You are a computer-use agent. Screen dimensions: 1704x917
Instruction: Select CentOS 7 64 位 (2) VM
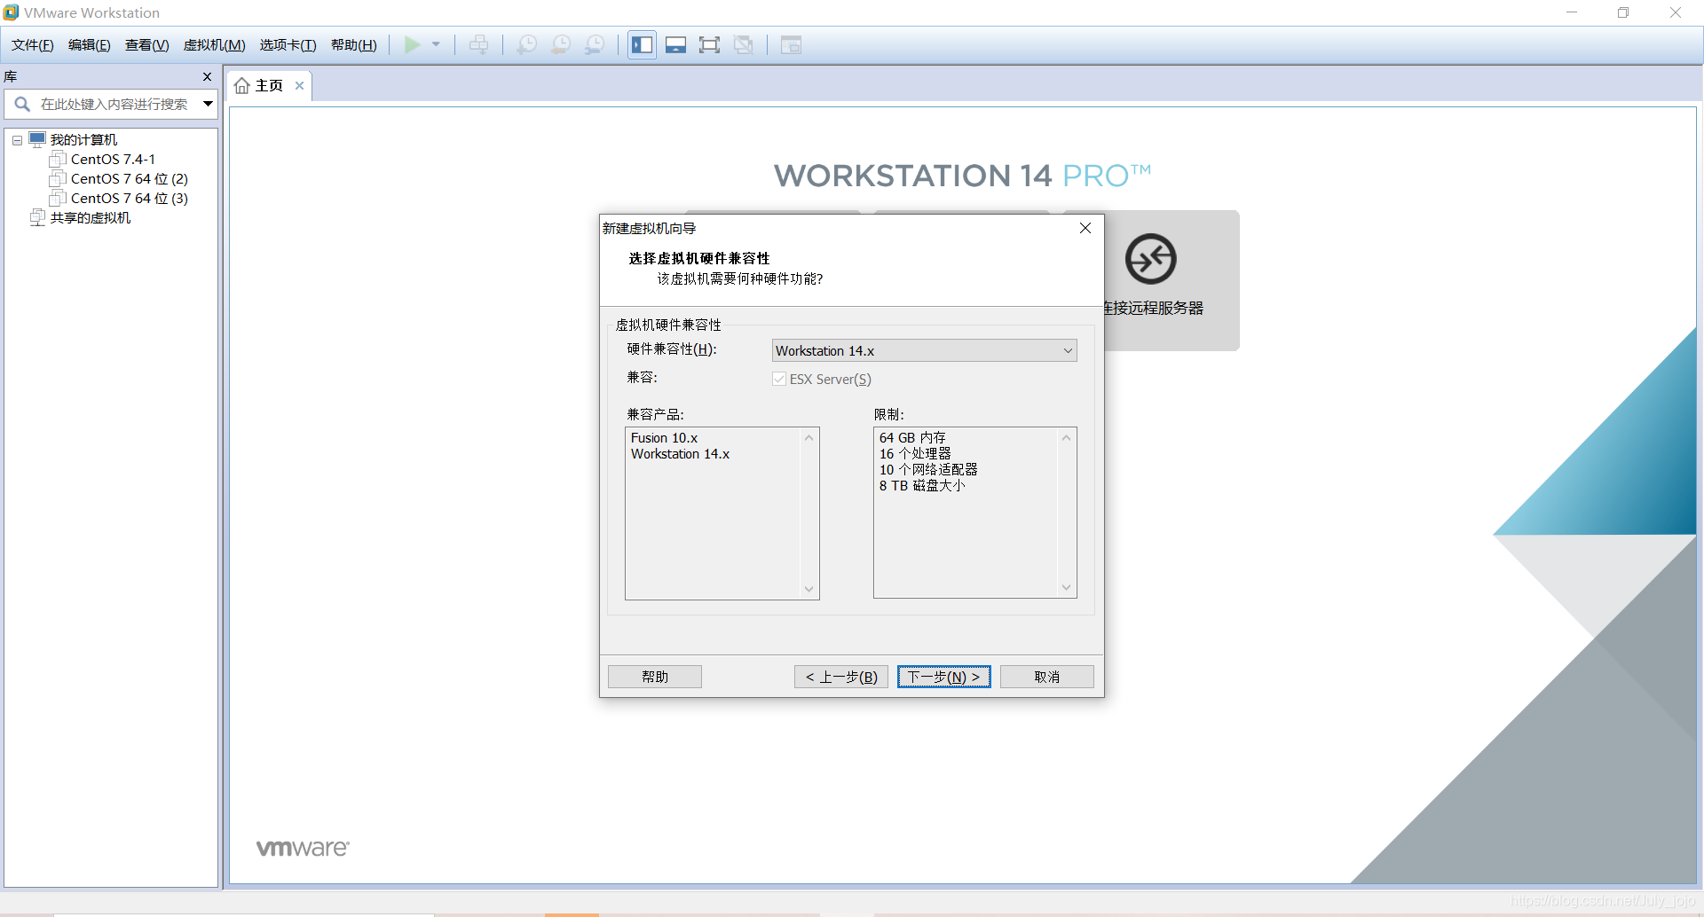point(130,179)
